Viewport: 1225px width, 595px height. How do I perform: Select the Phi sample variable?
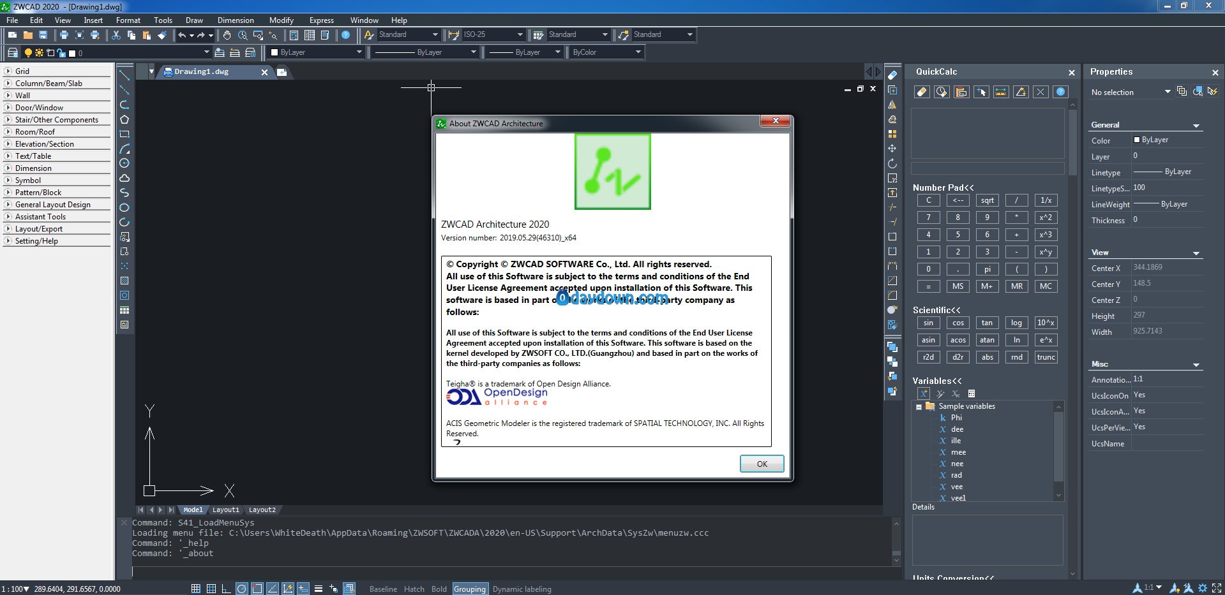click(x=956, y=418)
